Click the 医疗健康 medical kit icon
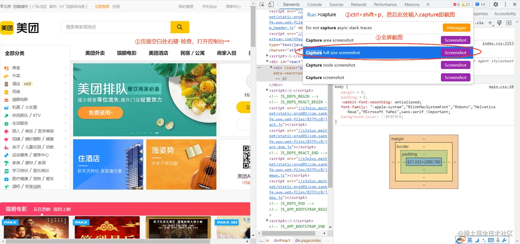 point(6,179)
